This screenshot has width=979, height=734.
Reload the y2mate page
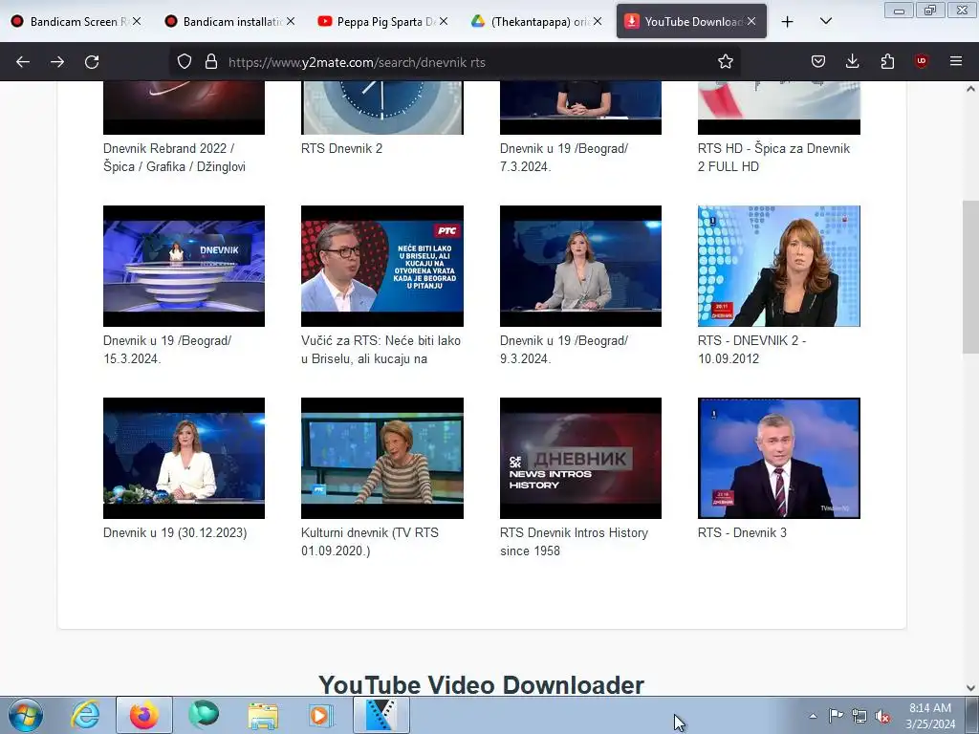pos(92,62)
